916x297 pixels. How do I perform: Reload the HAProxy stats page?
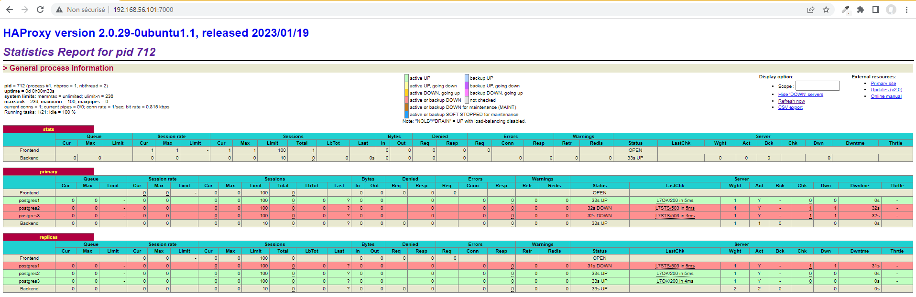tap(40, 10)
